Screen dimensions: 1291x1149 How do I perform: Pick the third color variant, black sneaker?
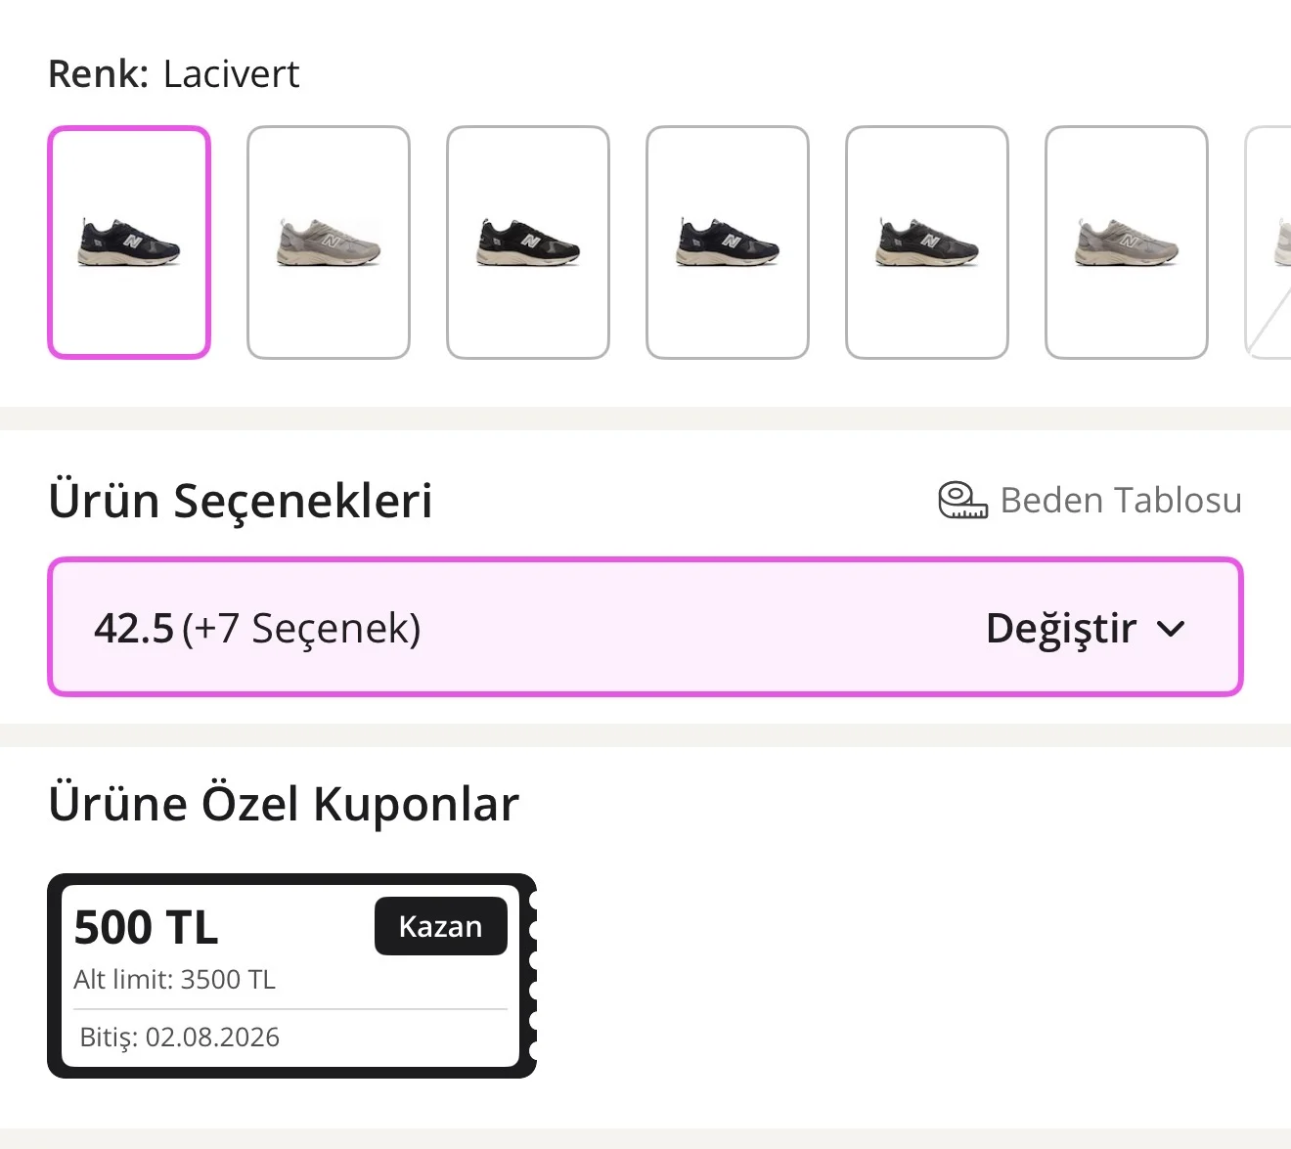point(528,243)
